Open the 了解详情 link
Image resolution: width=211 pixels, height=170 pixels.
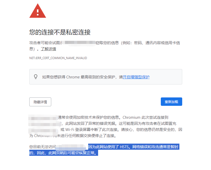click(48, 49)
